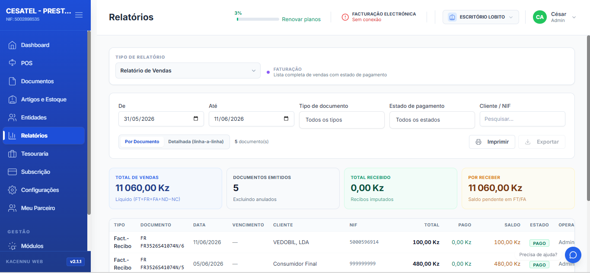The image size is (590, 273).
Task: Open the Estado de pagamento dropdown
Action: [432, 119]
